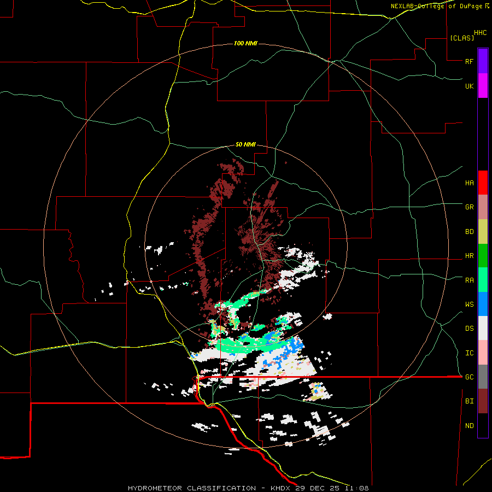Screen dimensions: 492x492
Task: Click the black ND legend swatch
Action: pos(483,425)
